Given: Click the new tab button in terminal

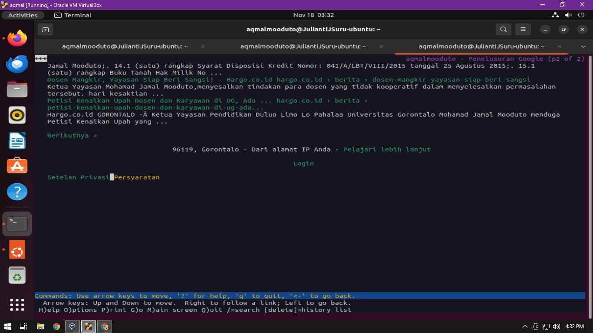Looking at the screenshot, I should pyautogui.click(x=45, y=29).
